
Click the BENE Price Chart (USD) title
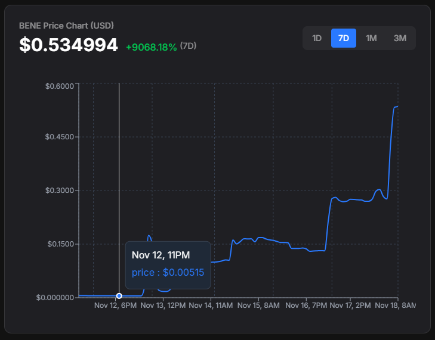pos(66,26)
